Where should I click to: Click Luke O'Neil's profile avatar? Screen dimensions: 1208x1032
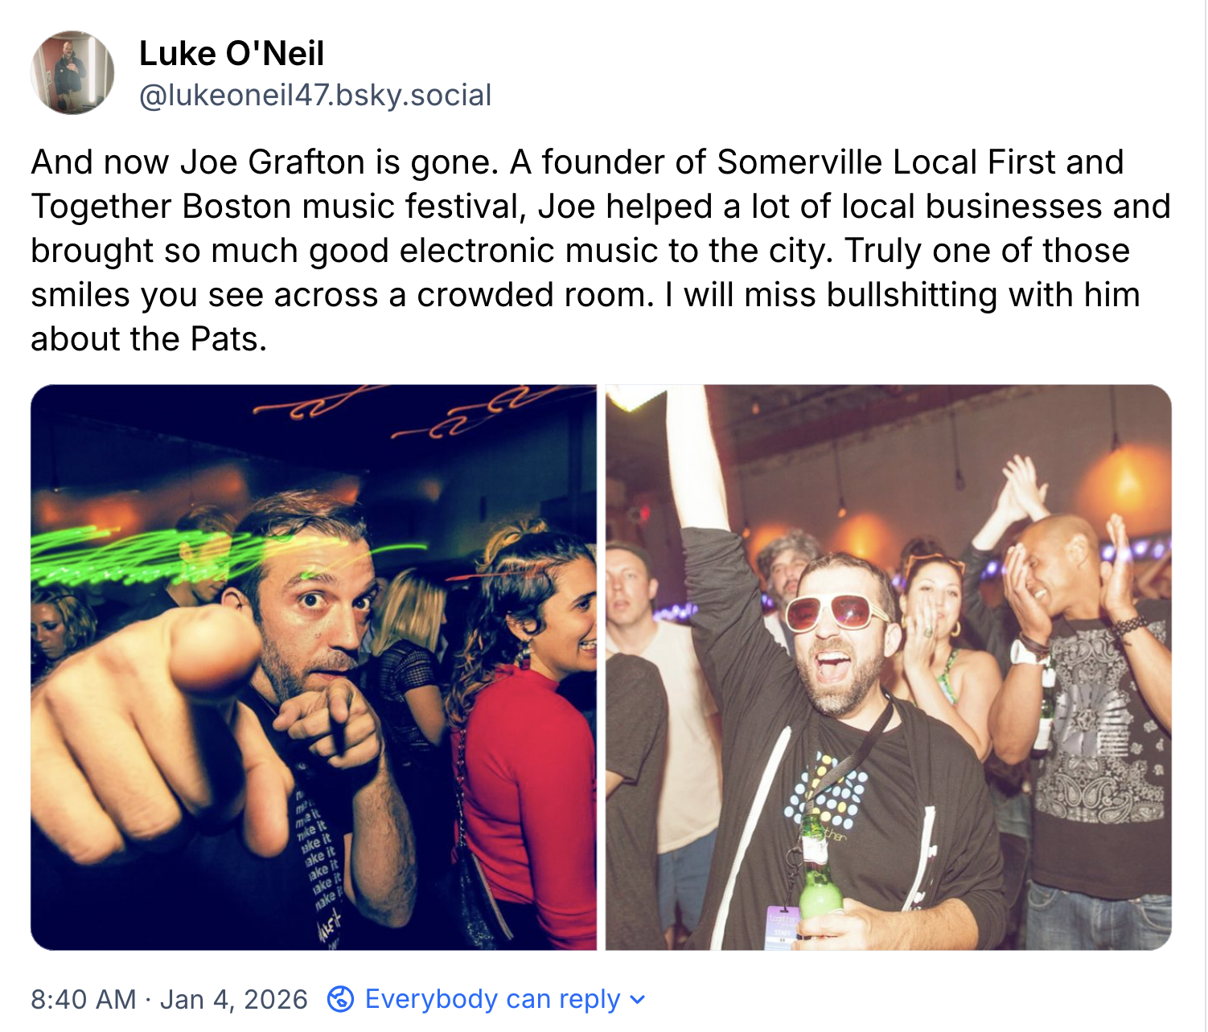point(72,73)
